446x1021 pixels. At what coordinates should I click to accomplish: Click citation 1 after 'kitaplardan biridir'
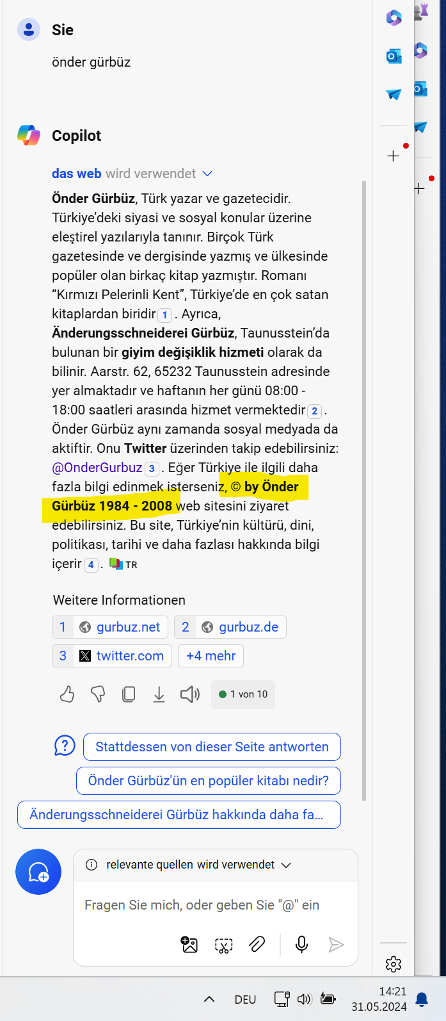click(165, 314)
